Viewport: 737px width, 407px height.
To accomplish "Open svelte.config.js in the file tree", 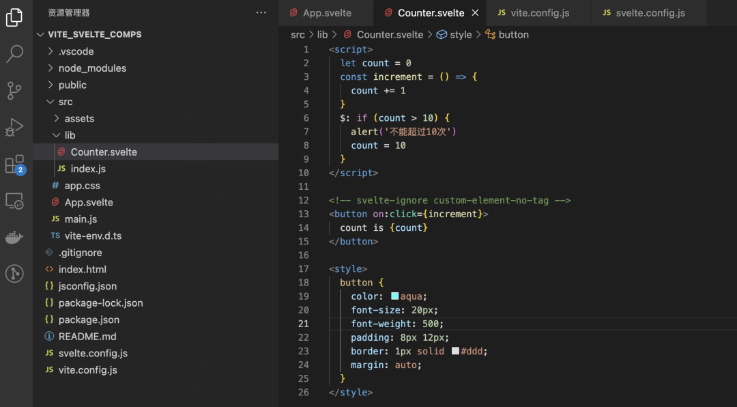I will pos(156,353).
